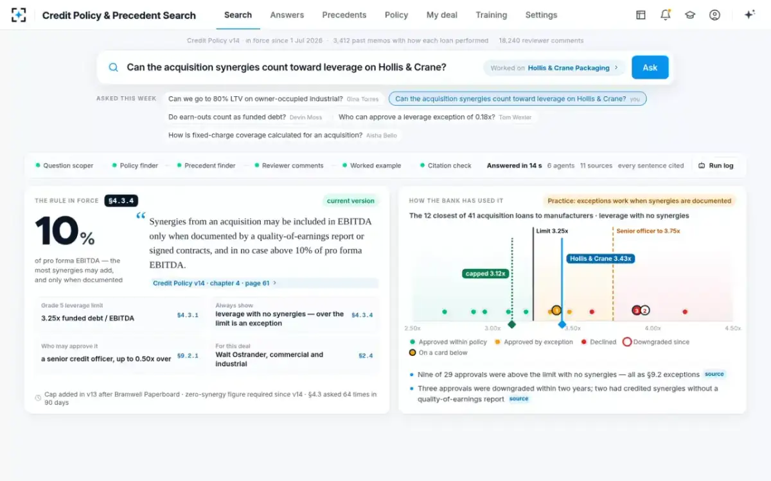
Task: Open the Precedents tab
Action: point(344,15)
